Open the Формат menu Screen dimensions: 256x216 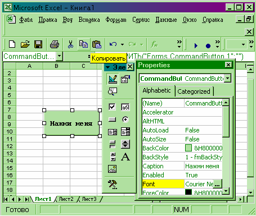coord(116,20)
